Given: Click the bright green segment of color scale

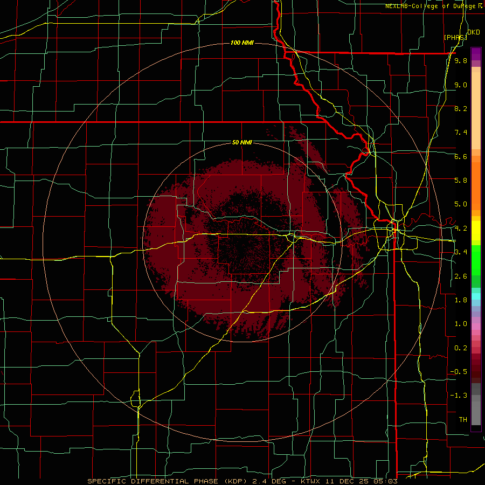Looking at the screenshot, I should coord(476,260).
